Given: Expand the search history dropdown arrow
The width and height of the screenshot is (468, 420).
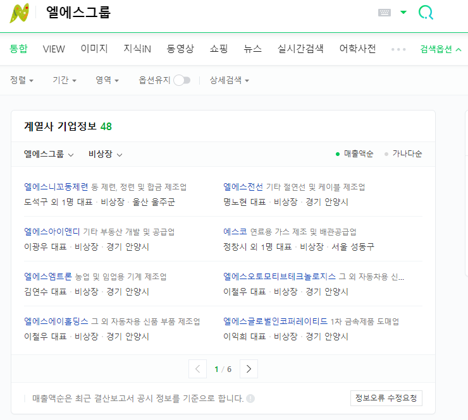Looking at the screenshot, I should [403, 13].
